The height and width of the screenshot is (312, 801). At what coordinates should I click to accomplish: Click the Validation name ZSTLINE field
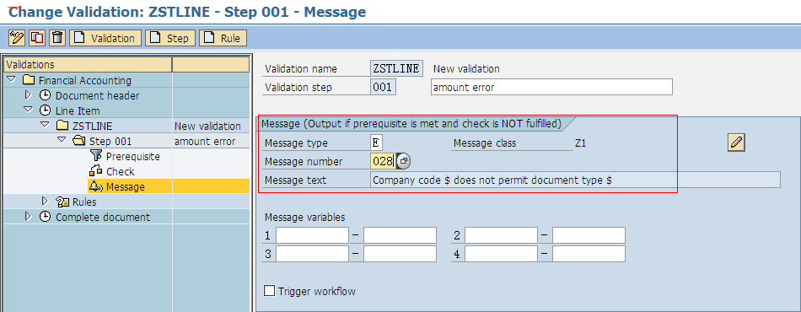(396, 68)
